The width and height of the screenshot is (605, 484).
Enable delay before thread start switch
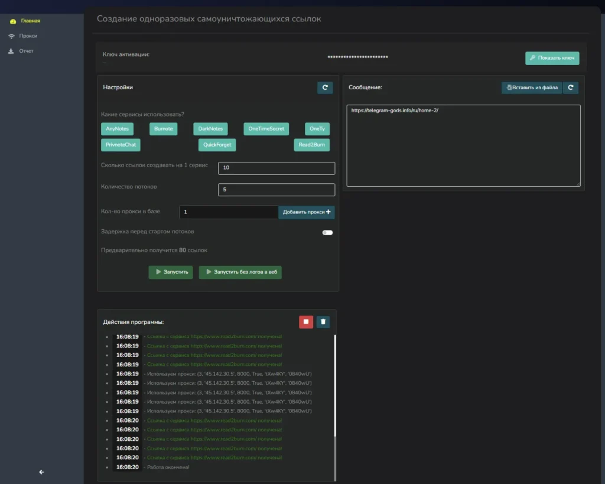click(x=327, y=232)
